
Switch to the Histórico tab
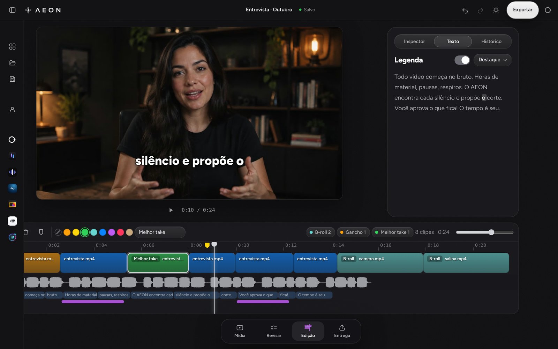pos(491,42)
